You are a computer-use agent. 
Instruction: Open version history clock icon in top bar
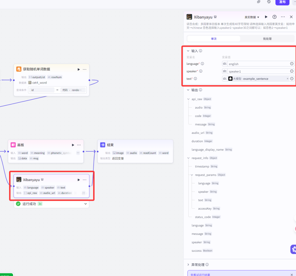pyautogui.click(x=269, y=2)
